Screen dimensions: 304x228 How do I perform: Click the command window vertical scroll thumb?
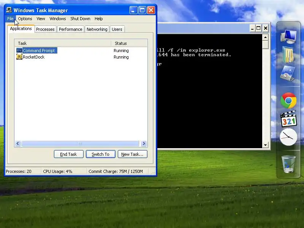(265, 44)
